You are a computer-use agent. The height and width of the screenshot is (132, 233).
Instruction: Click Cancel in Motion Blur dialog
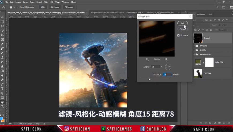182,29
